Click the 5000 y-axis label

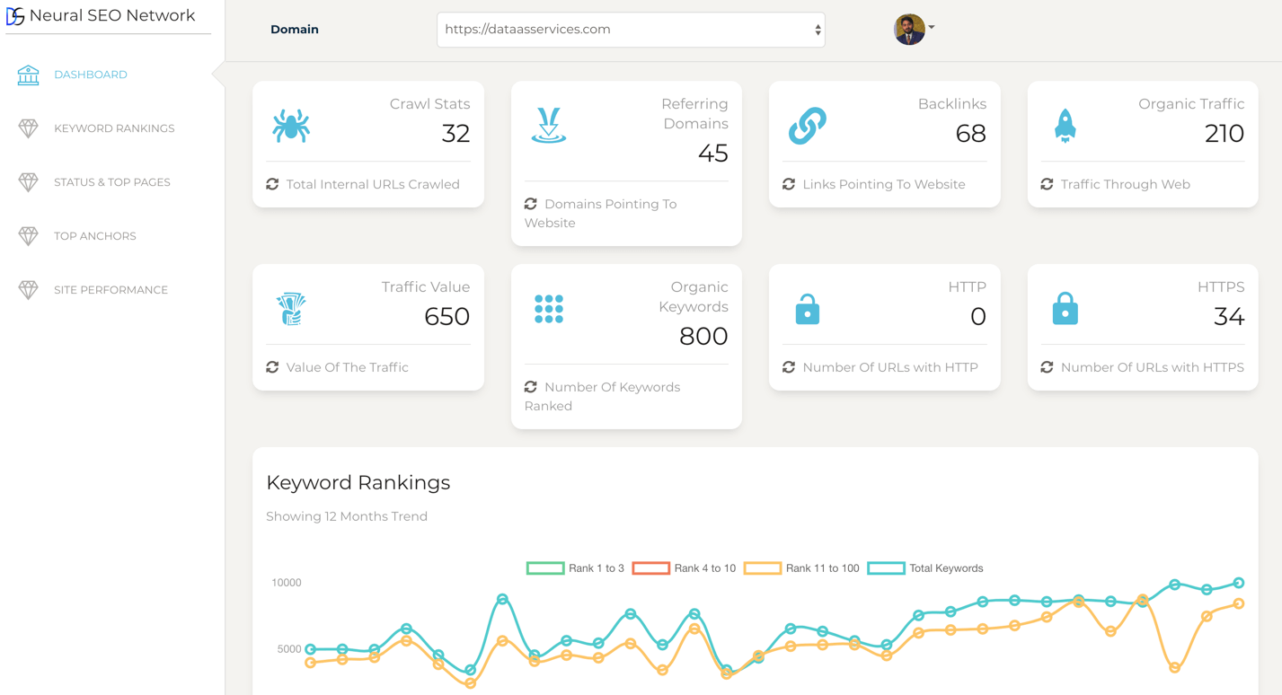click(289, 649)
